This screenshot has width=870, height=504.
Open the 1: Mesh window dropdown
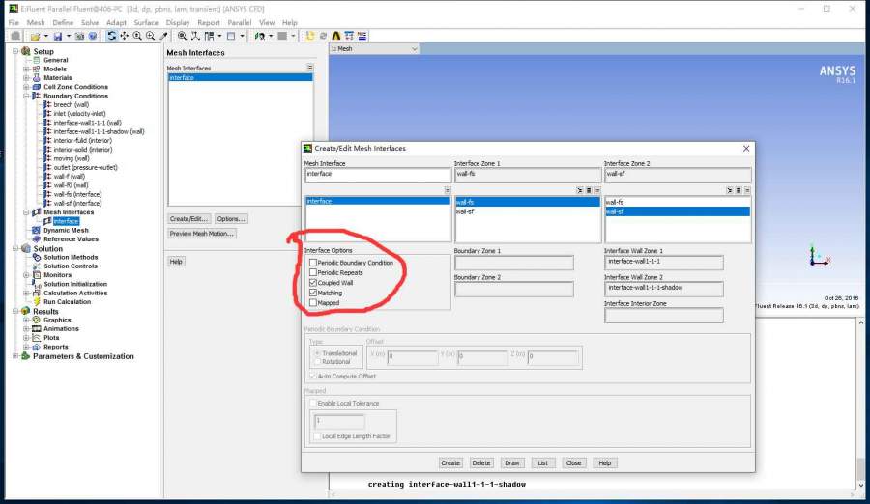(414, 49)
